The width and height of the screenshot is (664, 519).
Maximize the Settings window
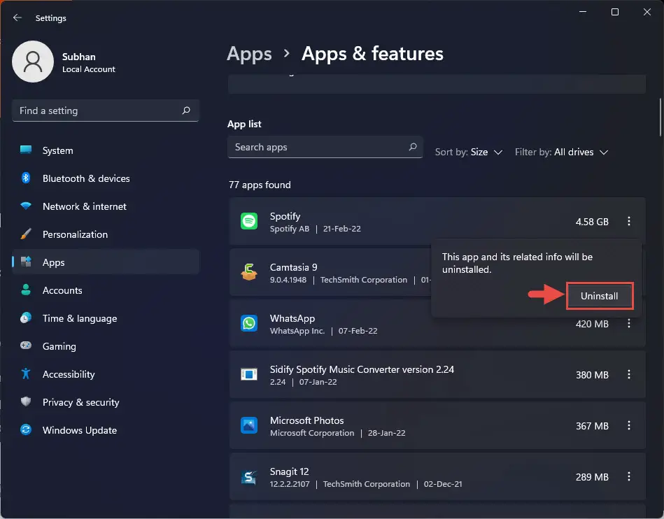tap(615, 12)
